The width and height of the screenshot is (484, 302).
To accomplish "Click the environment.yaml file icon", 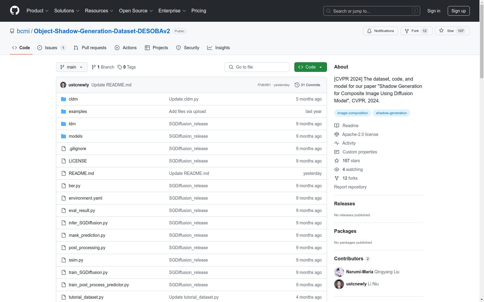I will pyautogui.click(x=64, y=198).
